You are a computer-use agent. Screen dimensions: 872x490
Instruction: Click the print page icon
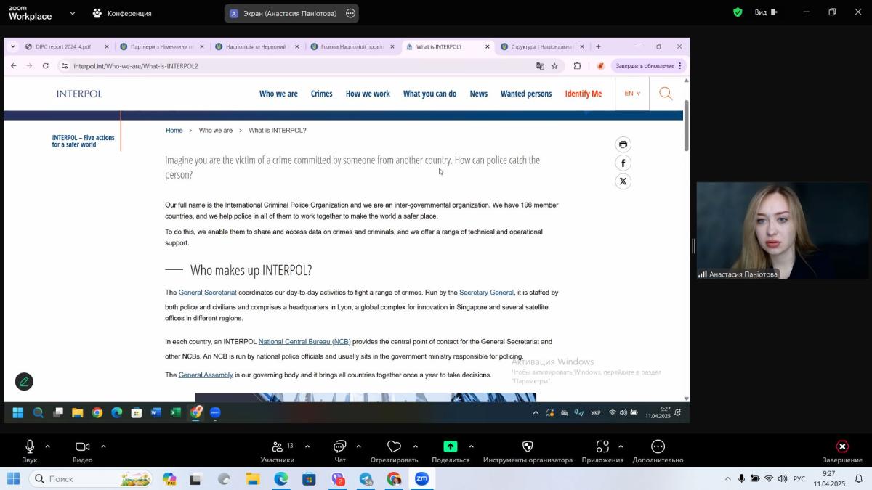pyautogui.click(x=623, y=144)
